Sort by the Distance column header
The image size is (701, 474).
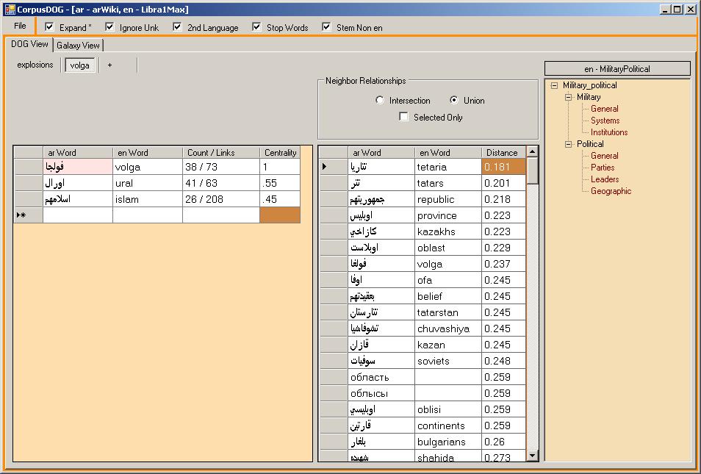pyautogui.click(x=502, y=153)
